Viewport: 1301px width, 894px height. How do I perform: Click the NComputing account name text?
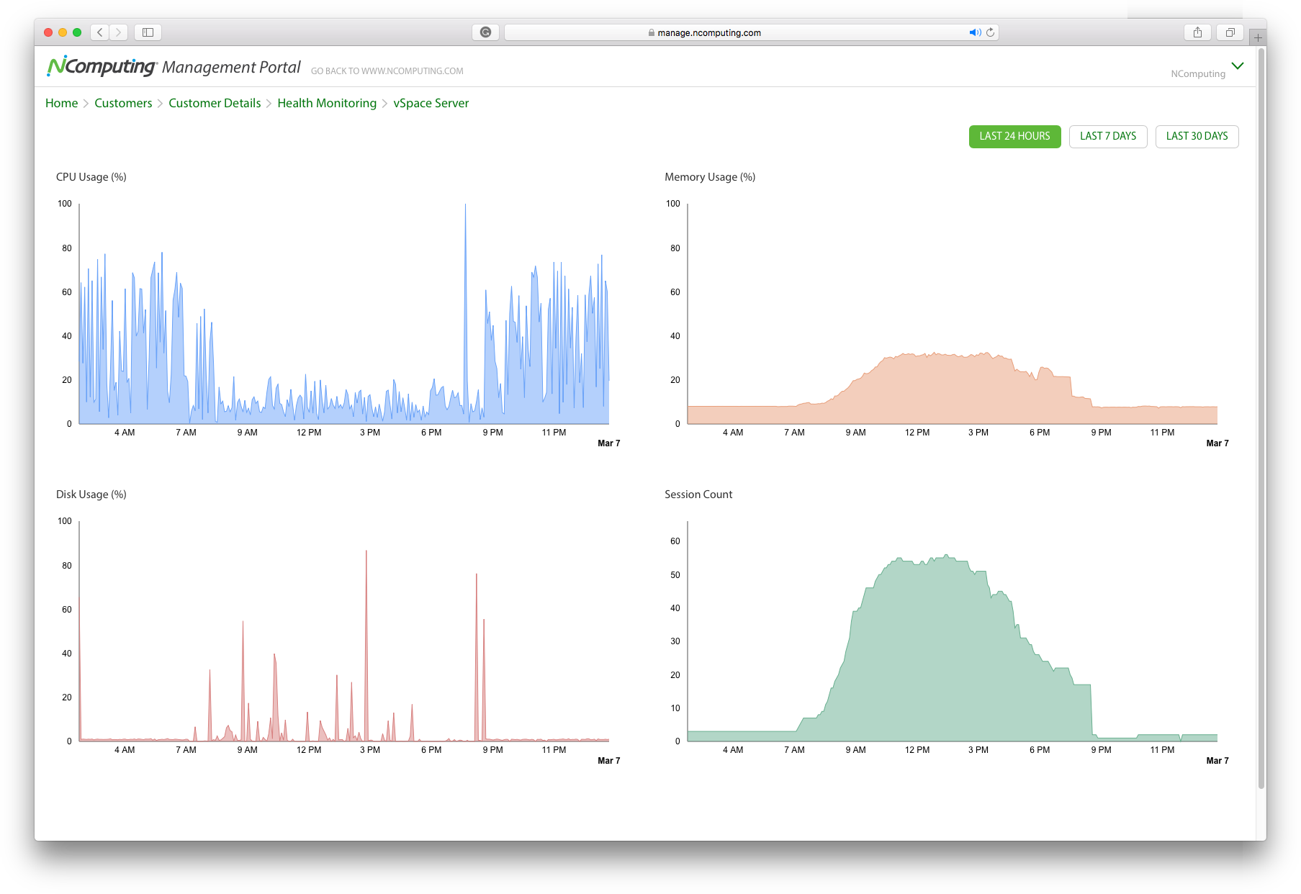point(1197,73)
